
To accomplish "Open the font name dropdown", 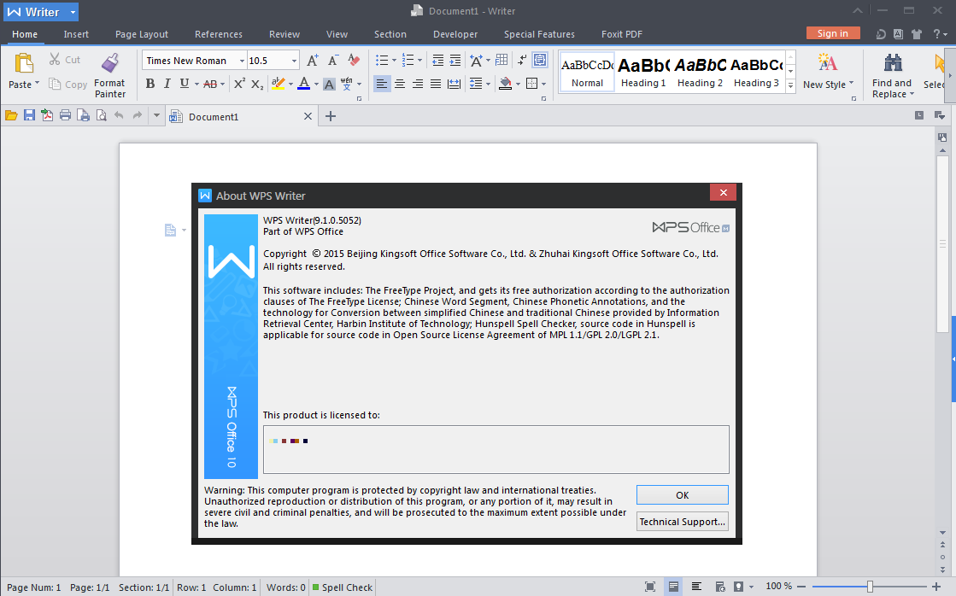I will tap(242, 61).
